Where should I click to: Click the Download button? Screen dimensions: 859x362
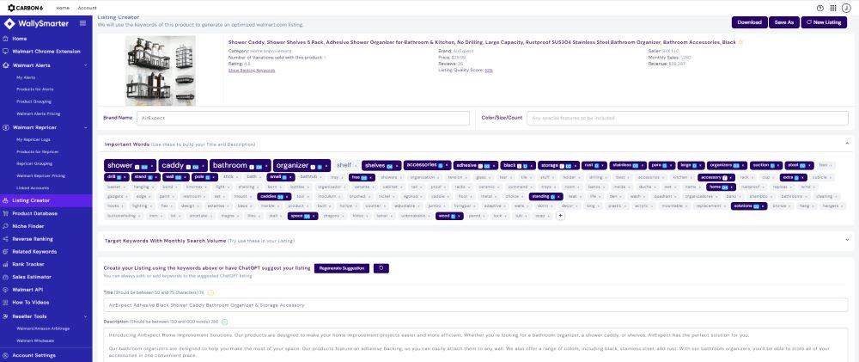(x=749, y=22)
